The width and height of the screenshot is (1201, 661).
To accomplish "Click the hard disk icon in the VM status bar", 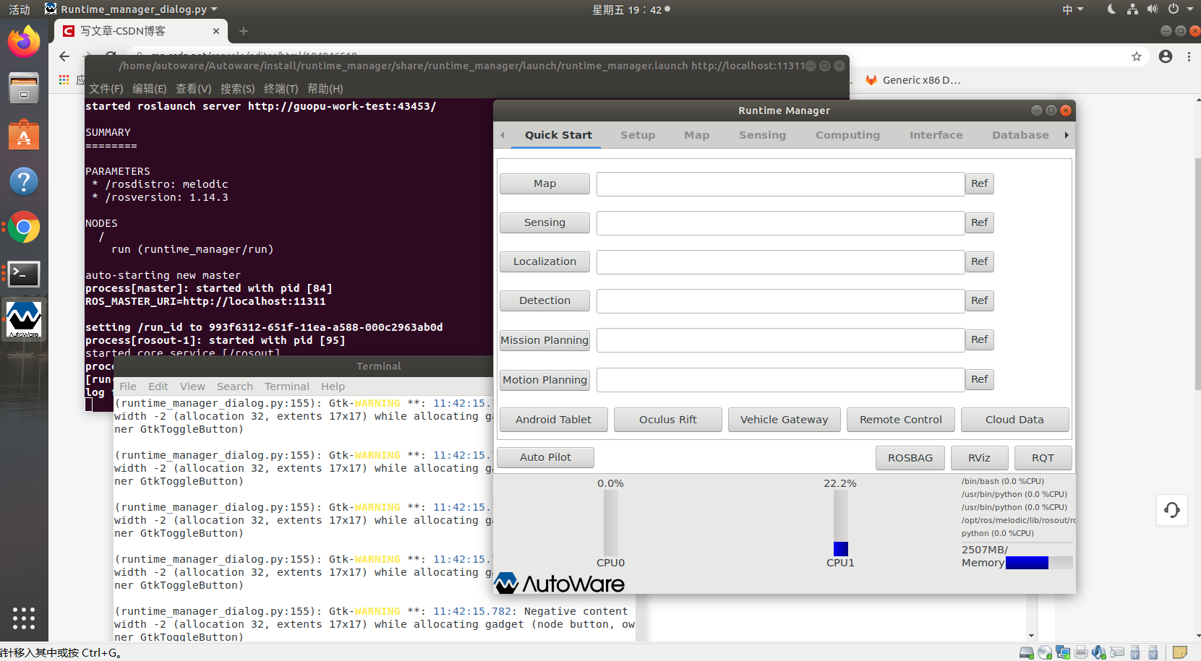I will pos(1026,653).
